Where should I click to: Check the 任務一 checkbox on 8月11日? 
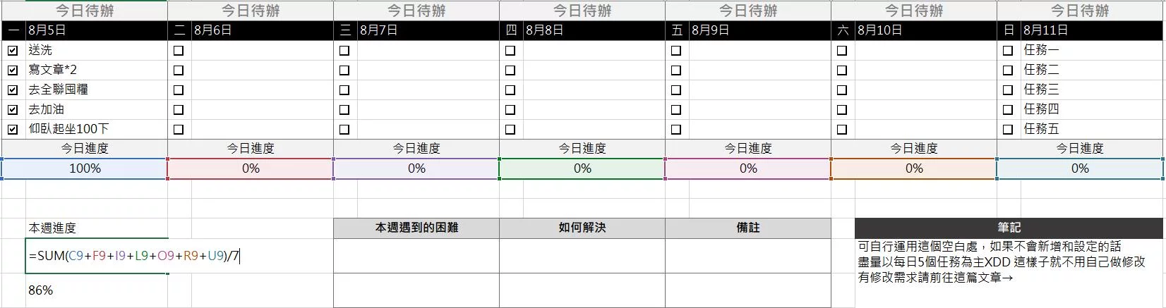coord(1008,51)
